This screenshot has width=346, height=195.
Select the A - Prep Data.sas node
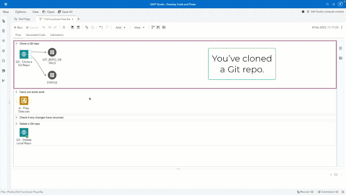click(x=24, y=101)
